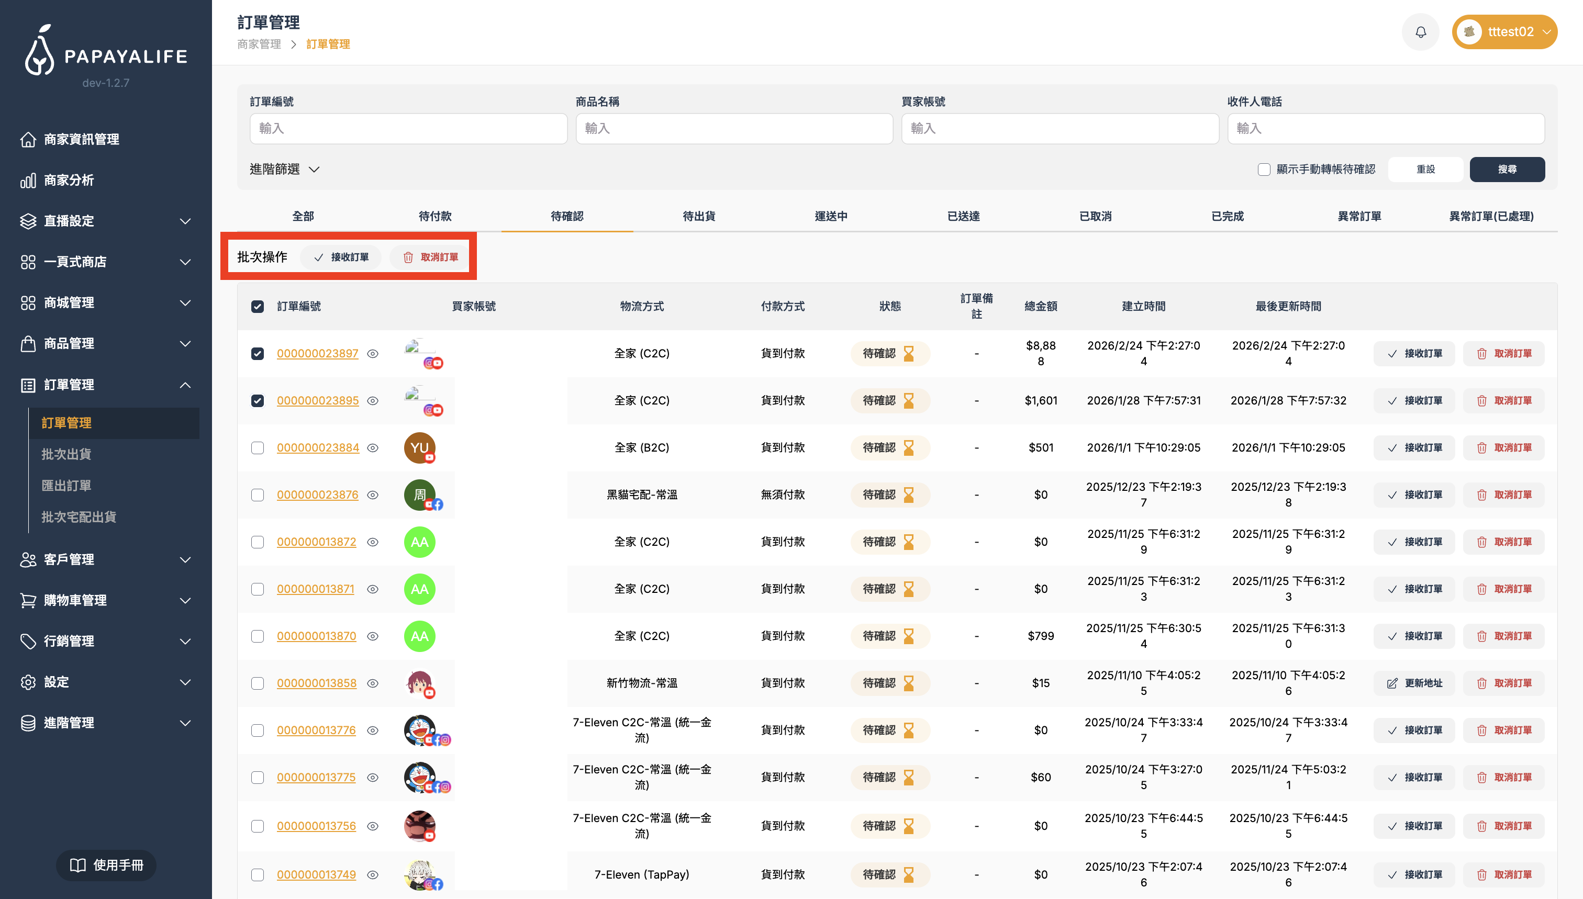1583x899 pixels.
Task: Click the YU buyer avatar
Action: click(x=419, y=448)
